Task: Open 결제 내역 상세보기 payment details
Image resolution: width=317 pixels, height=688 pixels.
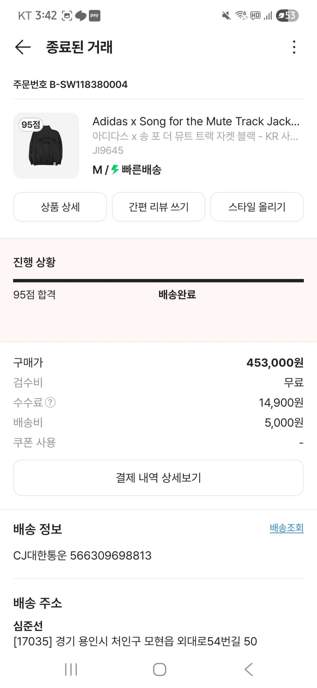Action: pyautogui.click(x=158, y=477)
